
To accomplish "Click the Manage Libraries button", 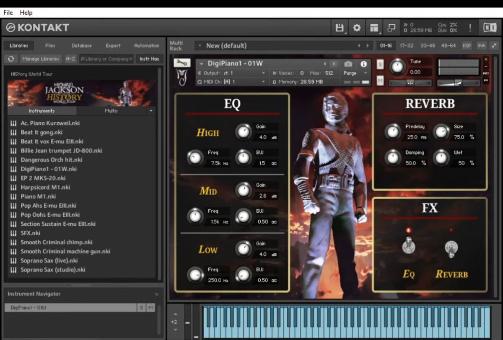I will (41, 59).
